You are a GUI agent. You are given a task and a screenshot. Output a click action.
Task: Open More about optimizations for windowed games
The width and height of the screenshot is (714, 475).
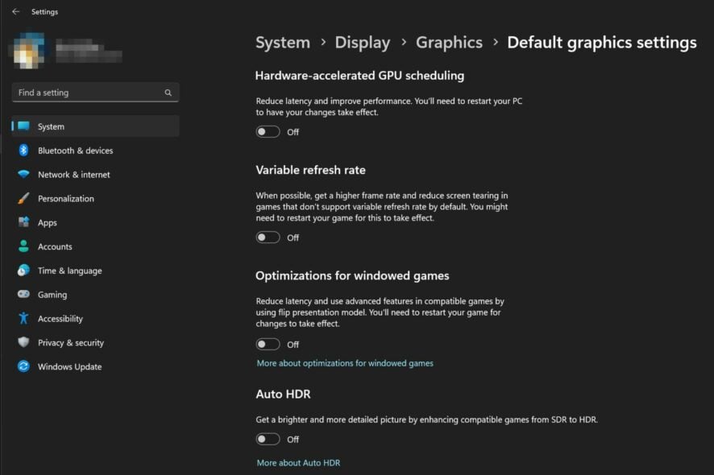[345, 363]
